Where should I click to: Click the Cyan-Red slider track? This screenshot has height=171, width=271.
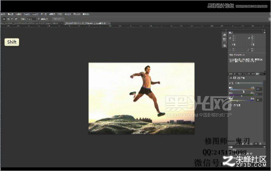tap(242, 90)
